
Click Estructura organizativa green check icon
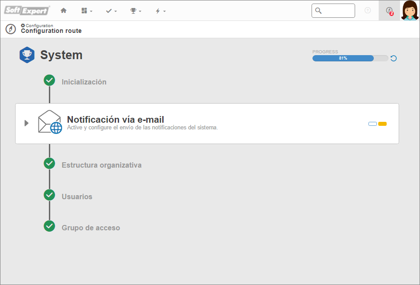point(49,163)
